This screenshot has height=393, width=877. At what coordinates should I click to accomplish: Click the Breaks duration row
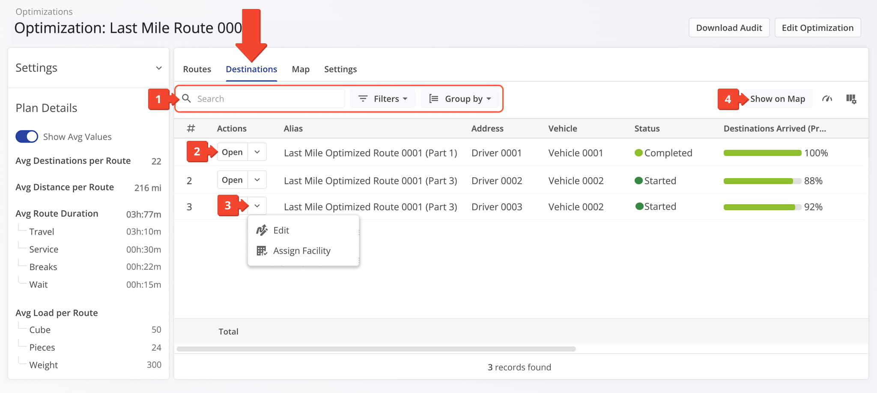88,267
